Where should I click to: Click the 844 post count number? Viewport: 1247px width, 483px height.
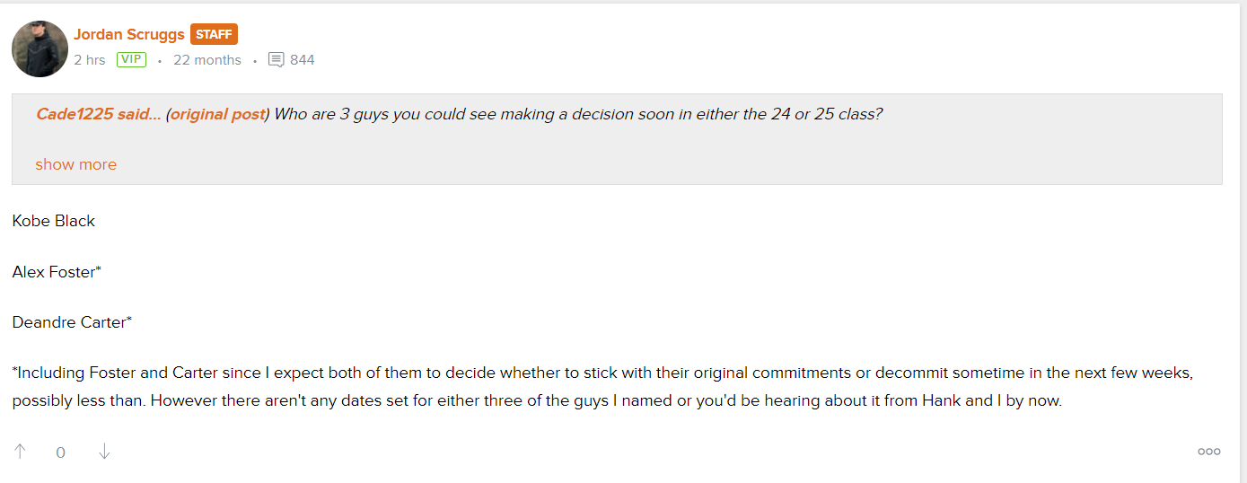[303, 60]
